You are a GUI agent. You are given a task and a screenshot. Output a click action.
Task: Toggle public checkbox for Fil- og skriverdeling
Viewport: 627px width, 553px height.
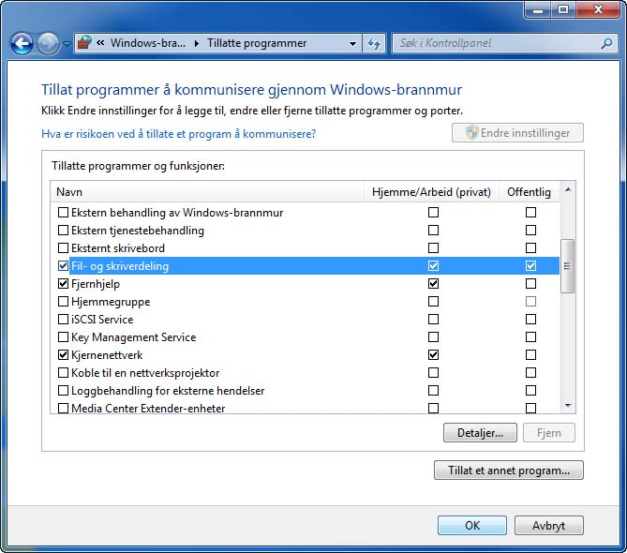(x=530, y=266)
